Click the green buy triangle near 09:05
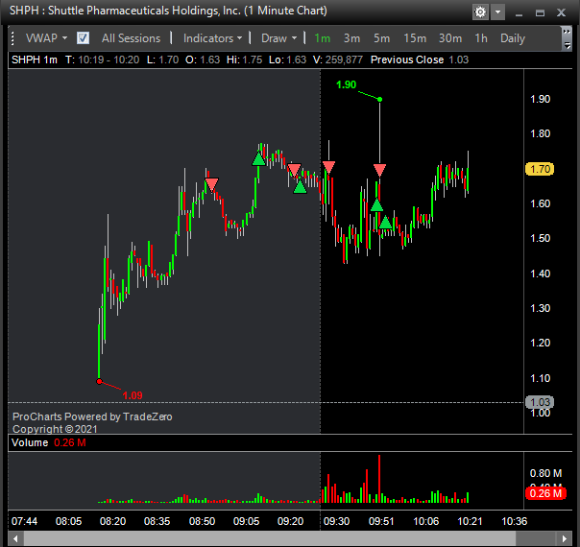This screenshot has width=580, height=547. pyautogui.click(x=258, y=159)
